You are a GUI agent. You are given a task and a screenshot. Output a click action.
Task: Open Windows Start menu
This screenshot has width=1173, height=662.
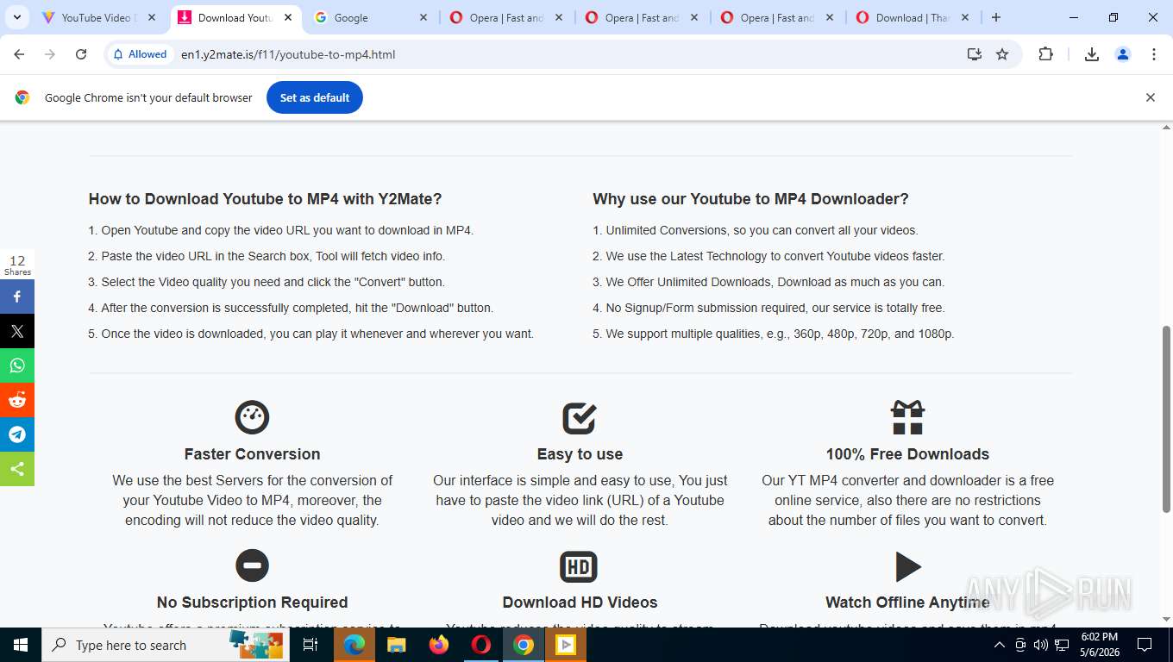(x=21, y=645)
